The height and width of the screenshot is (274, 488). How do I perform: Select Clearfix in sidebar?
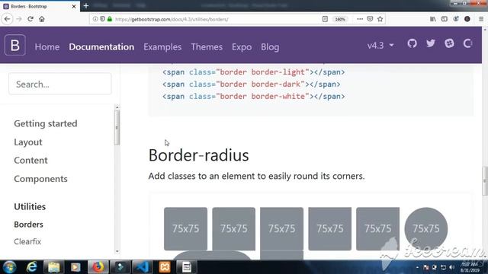click(x=27, y=241)
